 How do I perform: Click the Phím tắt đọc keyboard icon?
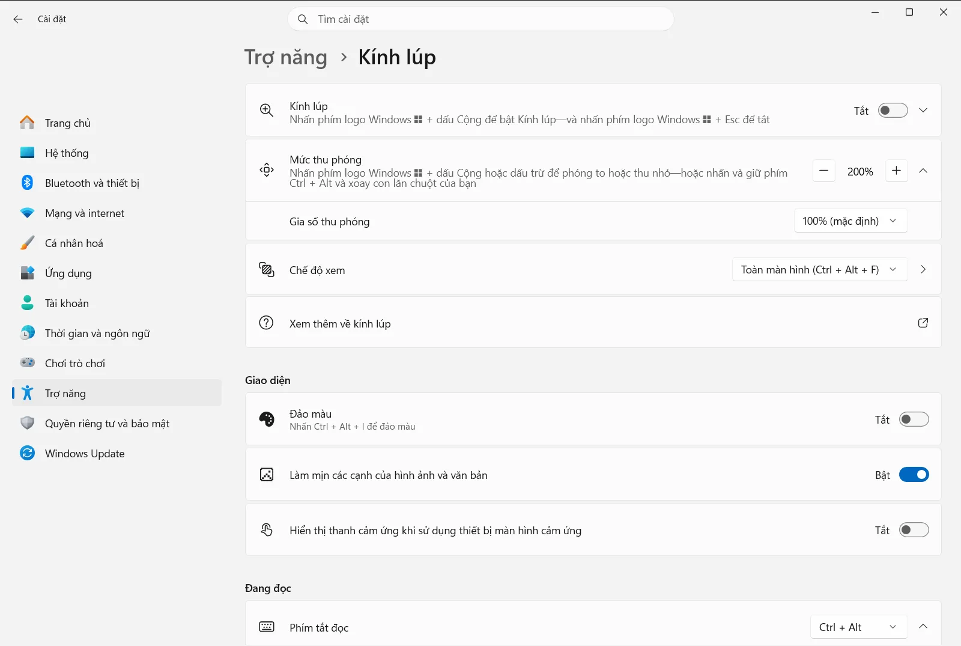(267, 627)
